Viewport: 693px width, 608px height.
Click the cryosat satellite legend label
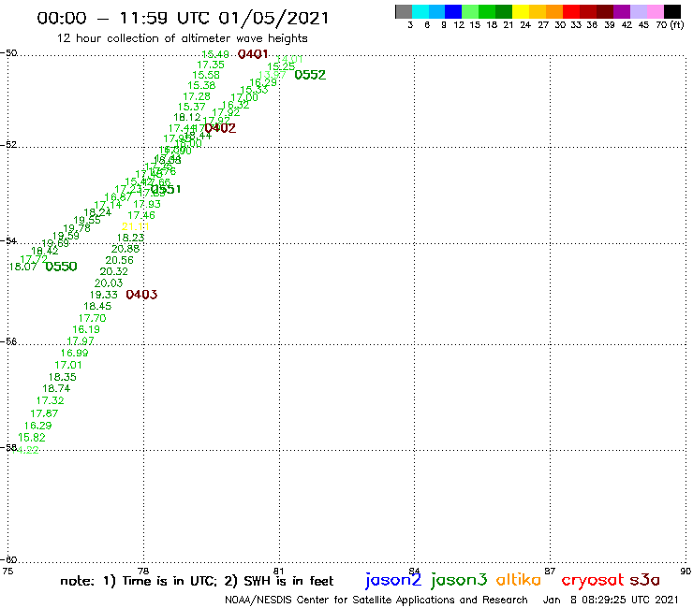592,580
